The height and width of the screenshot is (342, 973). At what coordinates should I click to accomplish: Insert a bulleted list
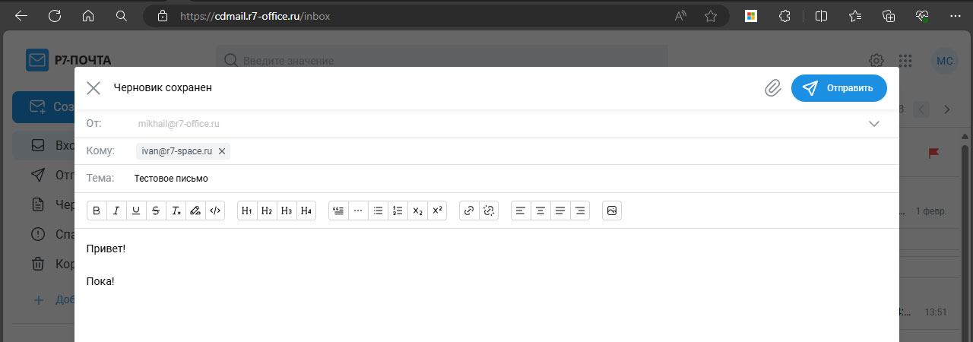click(x=378, y=211)
